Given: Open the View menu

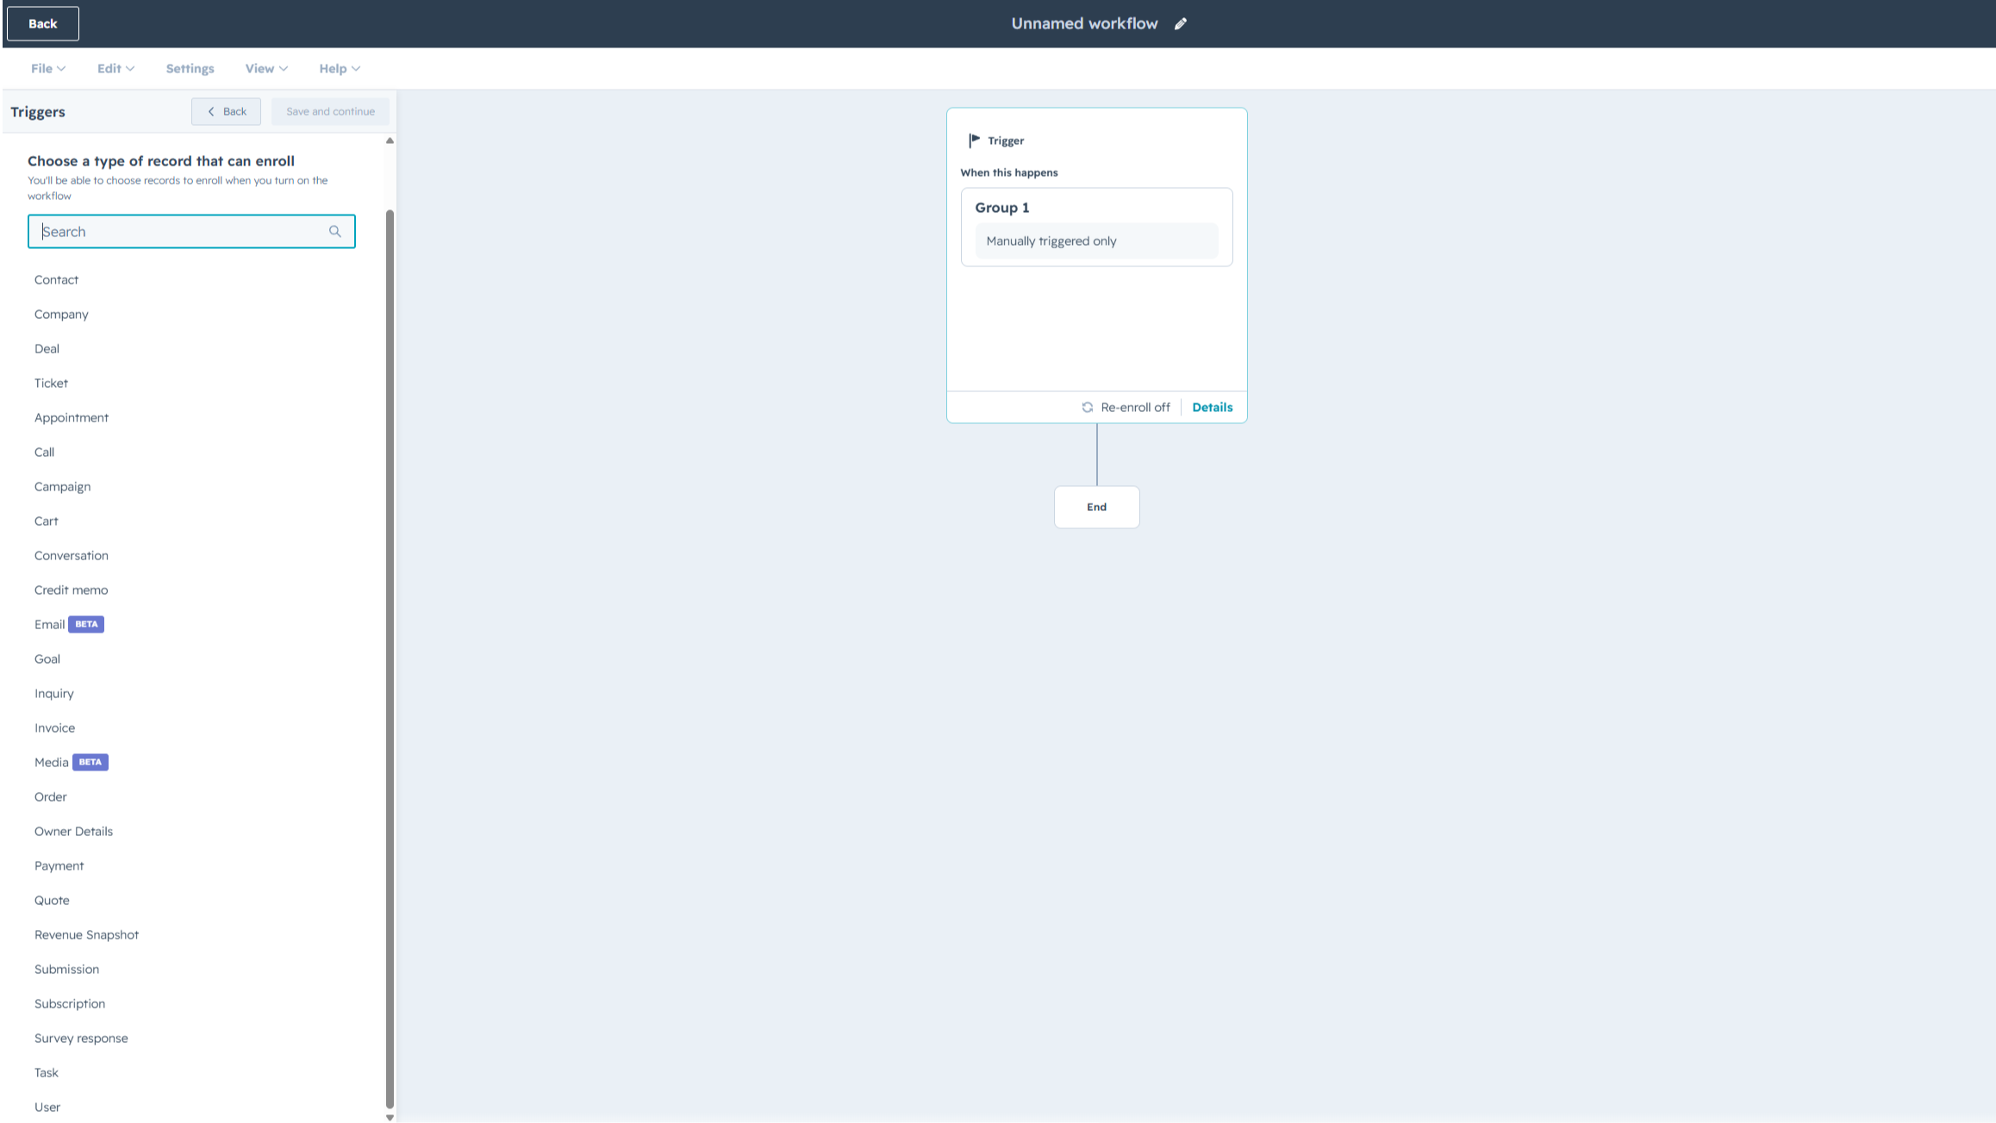Looking at the screenshot, I should 266,68.
